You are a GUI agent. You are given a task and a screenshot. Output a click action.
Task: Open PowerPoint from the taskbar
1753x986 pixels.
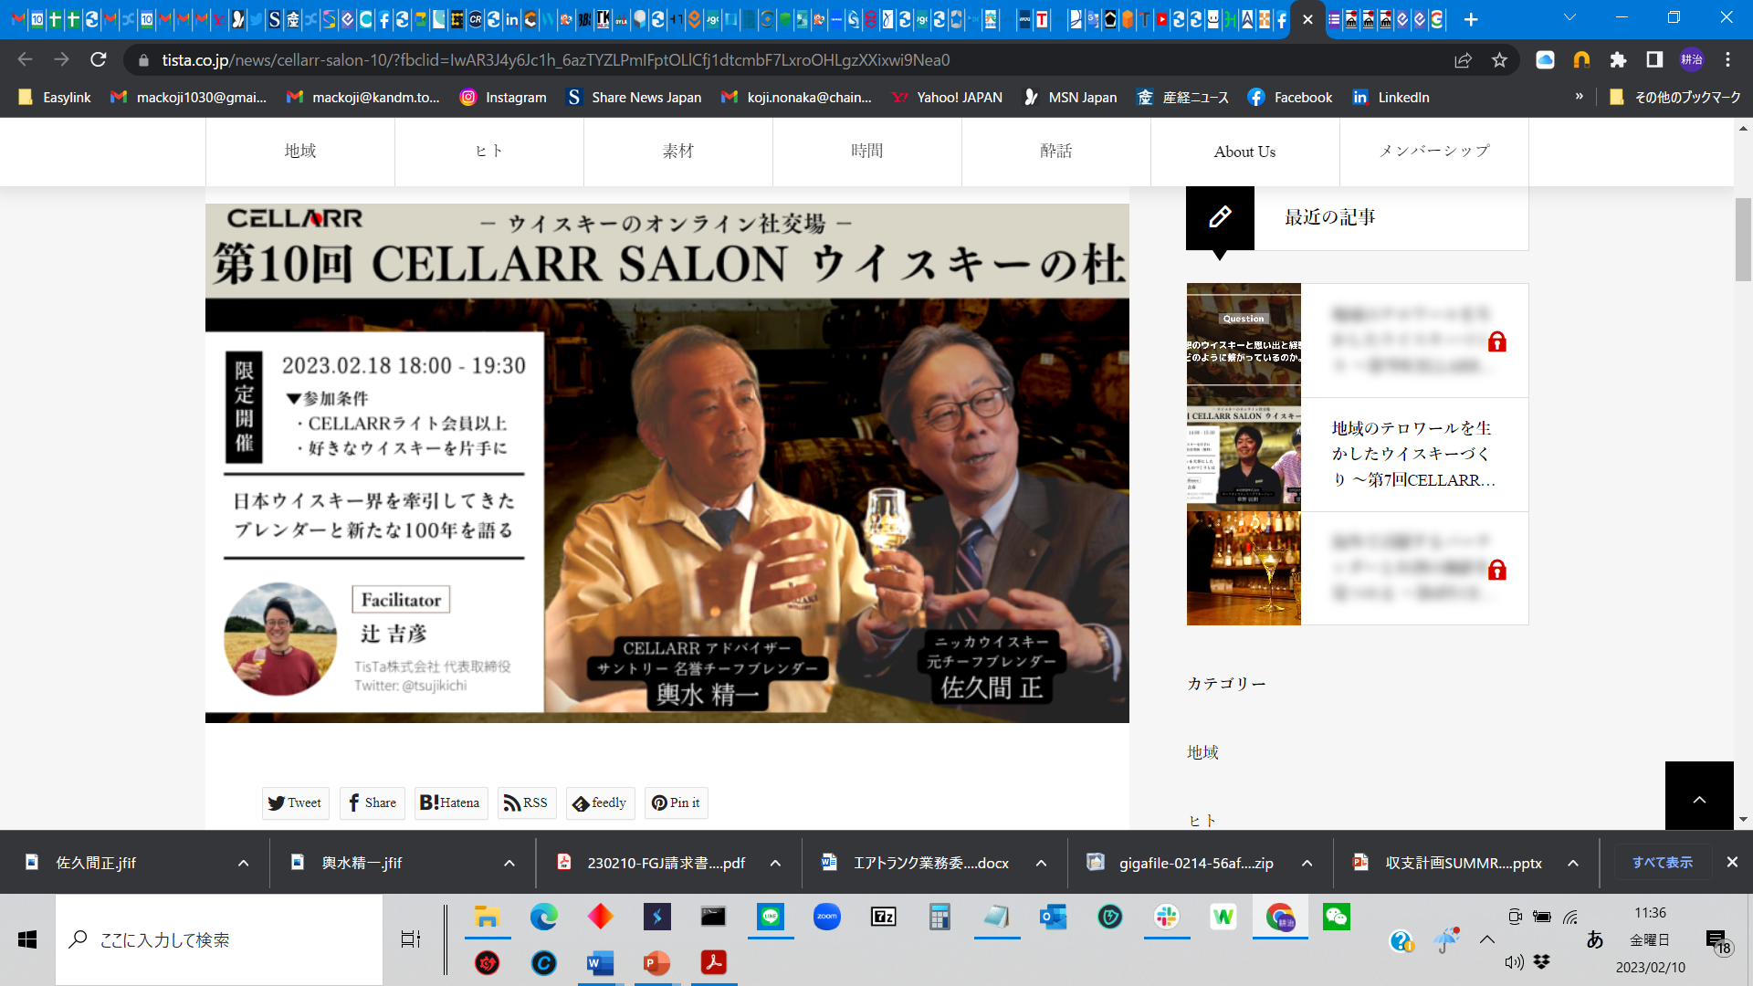pyautogui.click(x=656, y=962)
